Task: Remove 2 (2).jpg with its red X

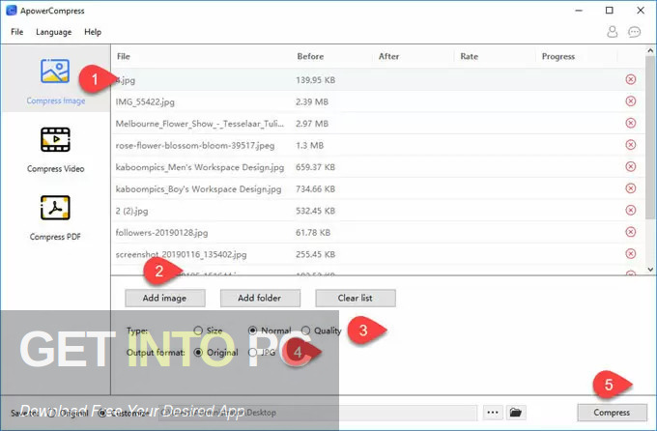Action: [x=631, y=210]
